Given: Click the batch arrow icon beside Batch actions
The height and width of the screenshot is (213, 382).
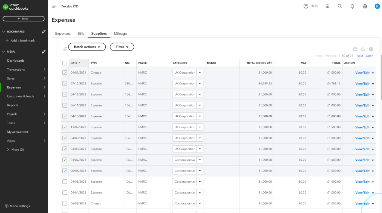Looking at the screenshot, I should [65, 49].
